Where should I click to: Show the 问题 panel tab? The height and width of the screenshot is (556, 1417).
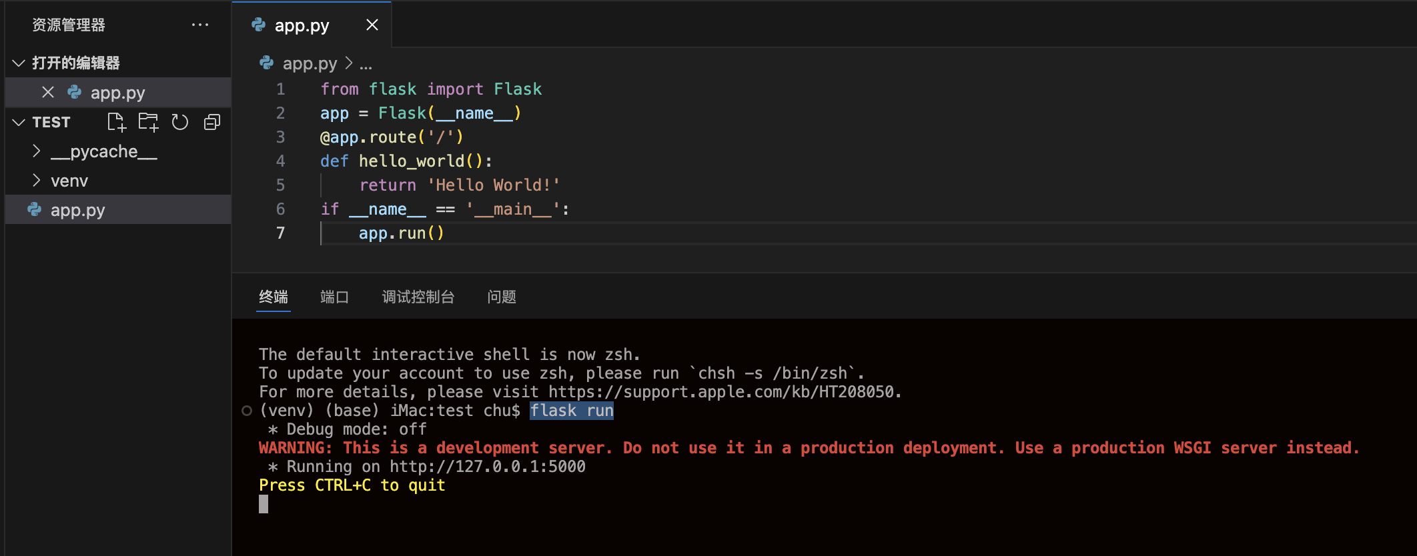click(502, 297)
